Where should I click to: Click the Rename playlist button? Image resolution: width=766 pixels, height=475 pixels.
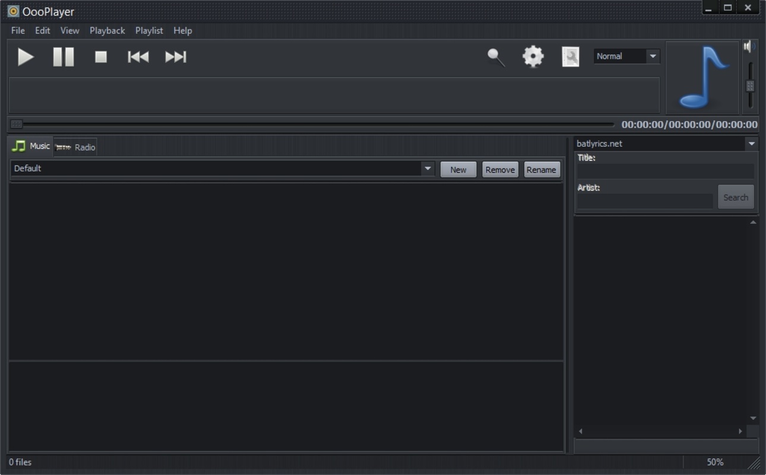(x=541, y=170)
